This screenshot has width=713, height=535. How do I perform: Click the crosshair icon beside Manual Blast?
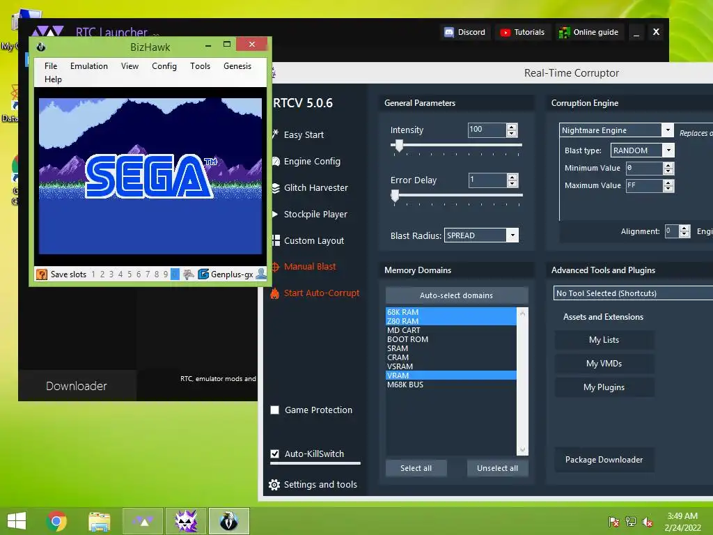click(275, 267)
